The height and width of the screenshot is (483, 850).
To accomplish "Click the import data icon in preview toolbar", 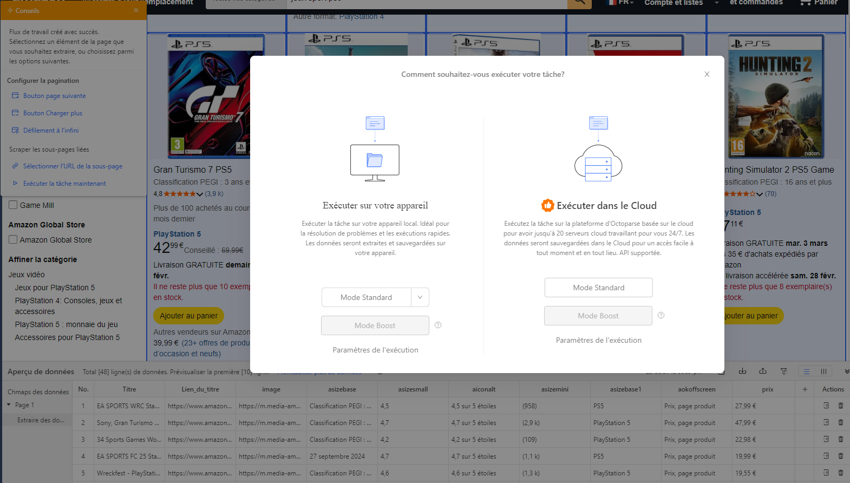I will pyautogui.click(x=742, y=371).
